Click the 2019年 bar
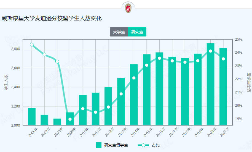Screen dimensions: 252x152 click(198, 90)
